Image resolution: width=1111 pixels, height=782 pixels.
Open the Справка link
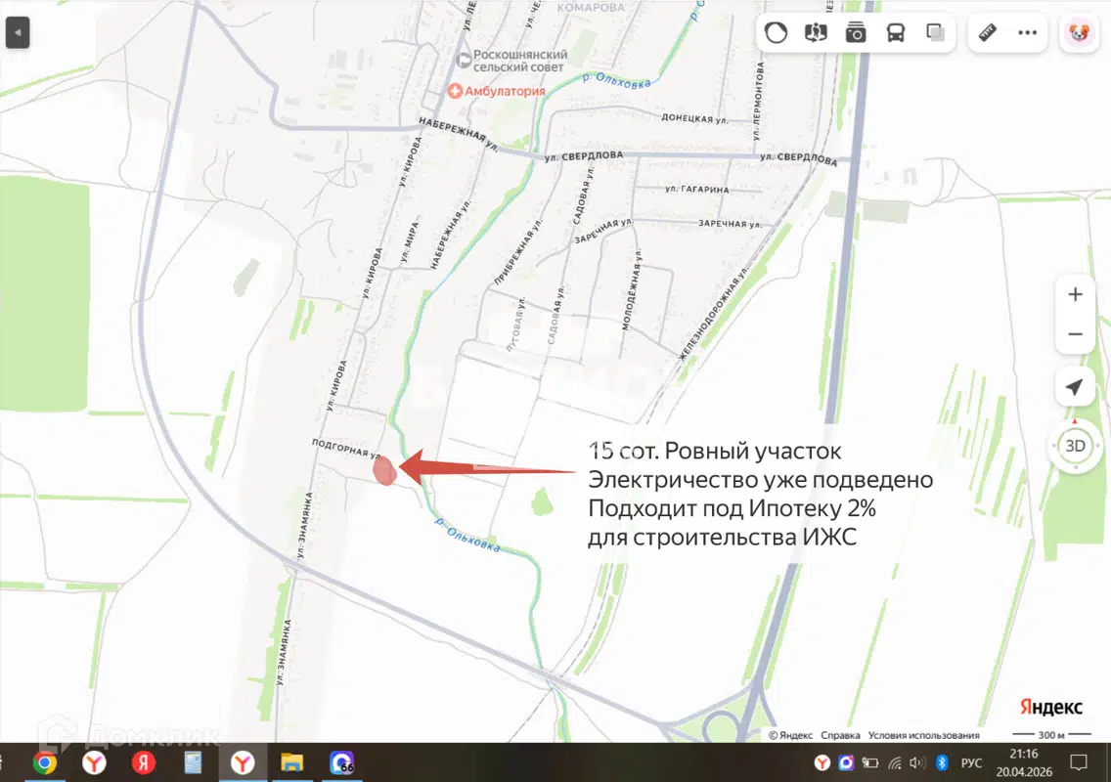click(840, 735)
